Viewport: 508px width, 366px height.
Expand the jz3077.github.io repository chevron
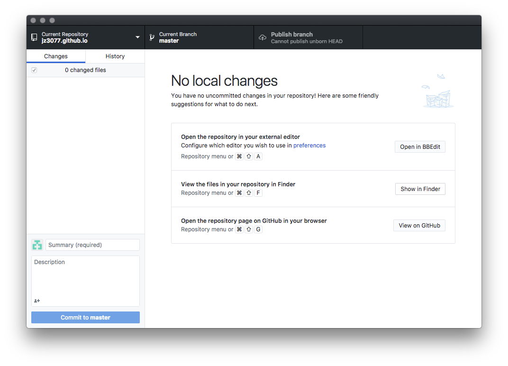(137, 37)
